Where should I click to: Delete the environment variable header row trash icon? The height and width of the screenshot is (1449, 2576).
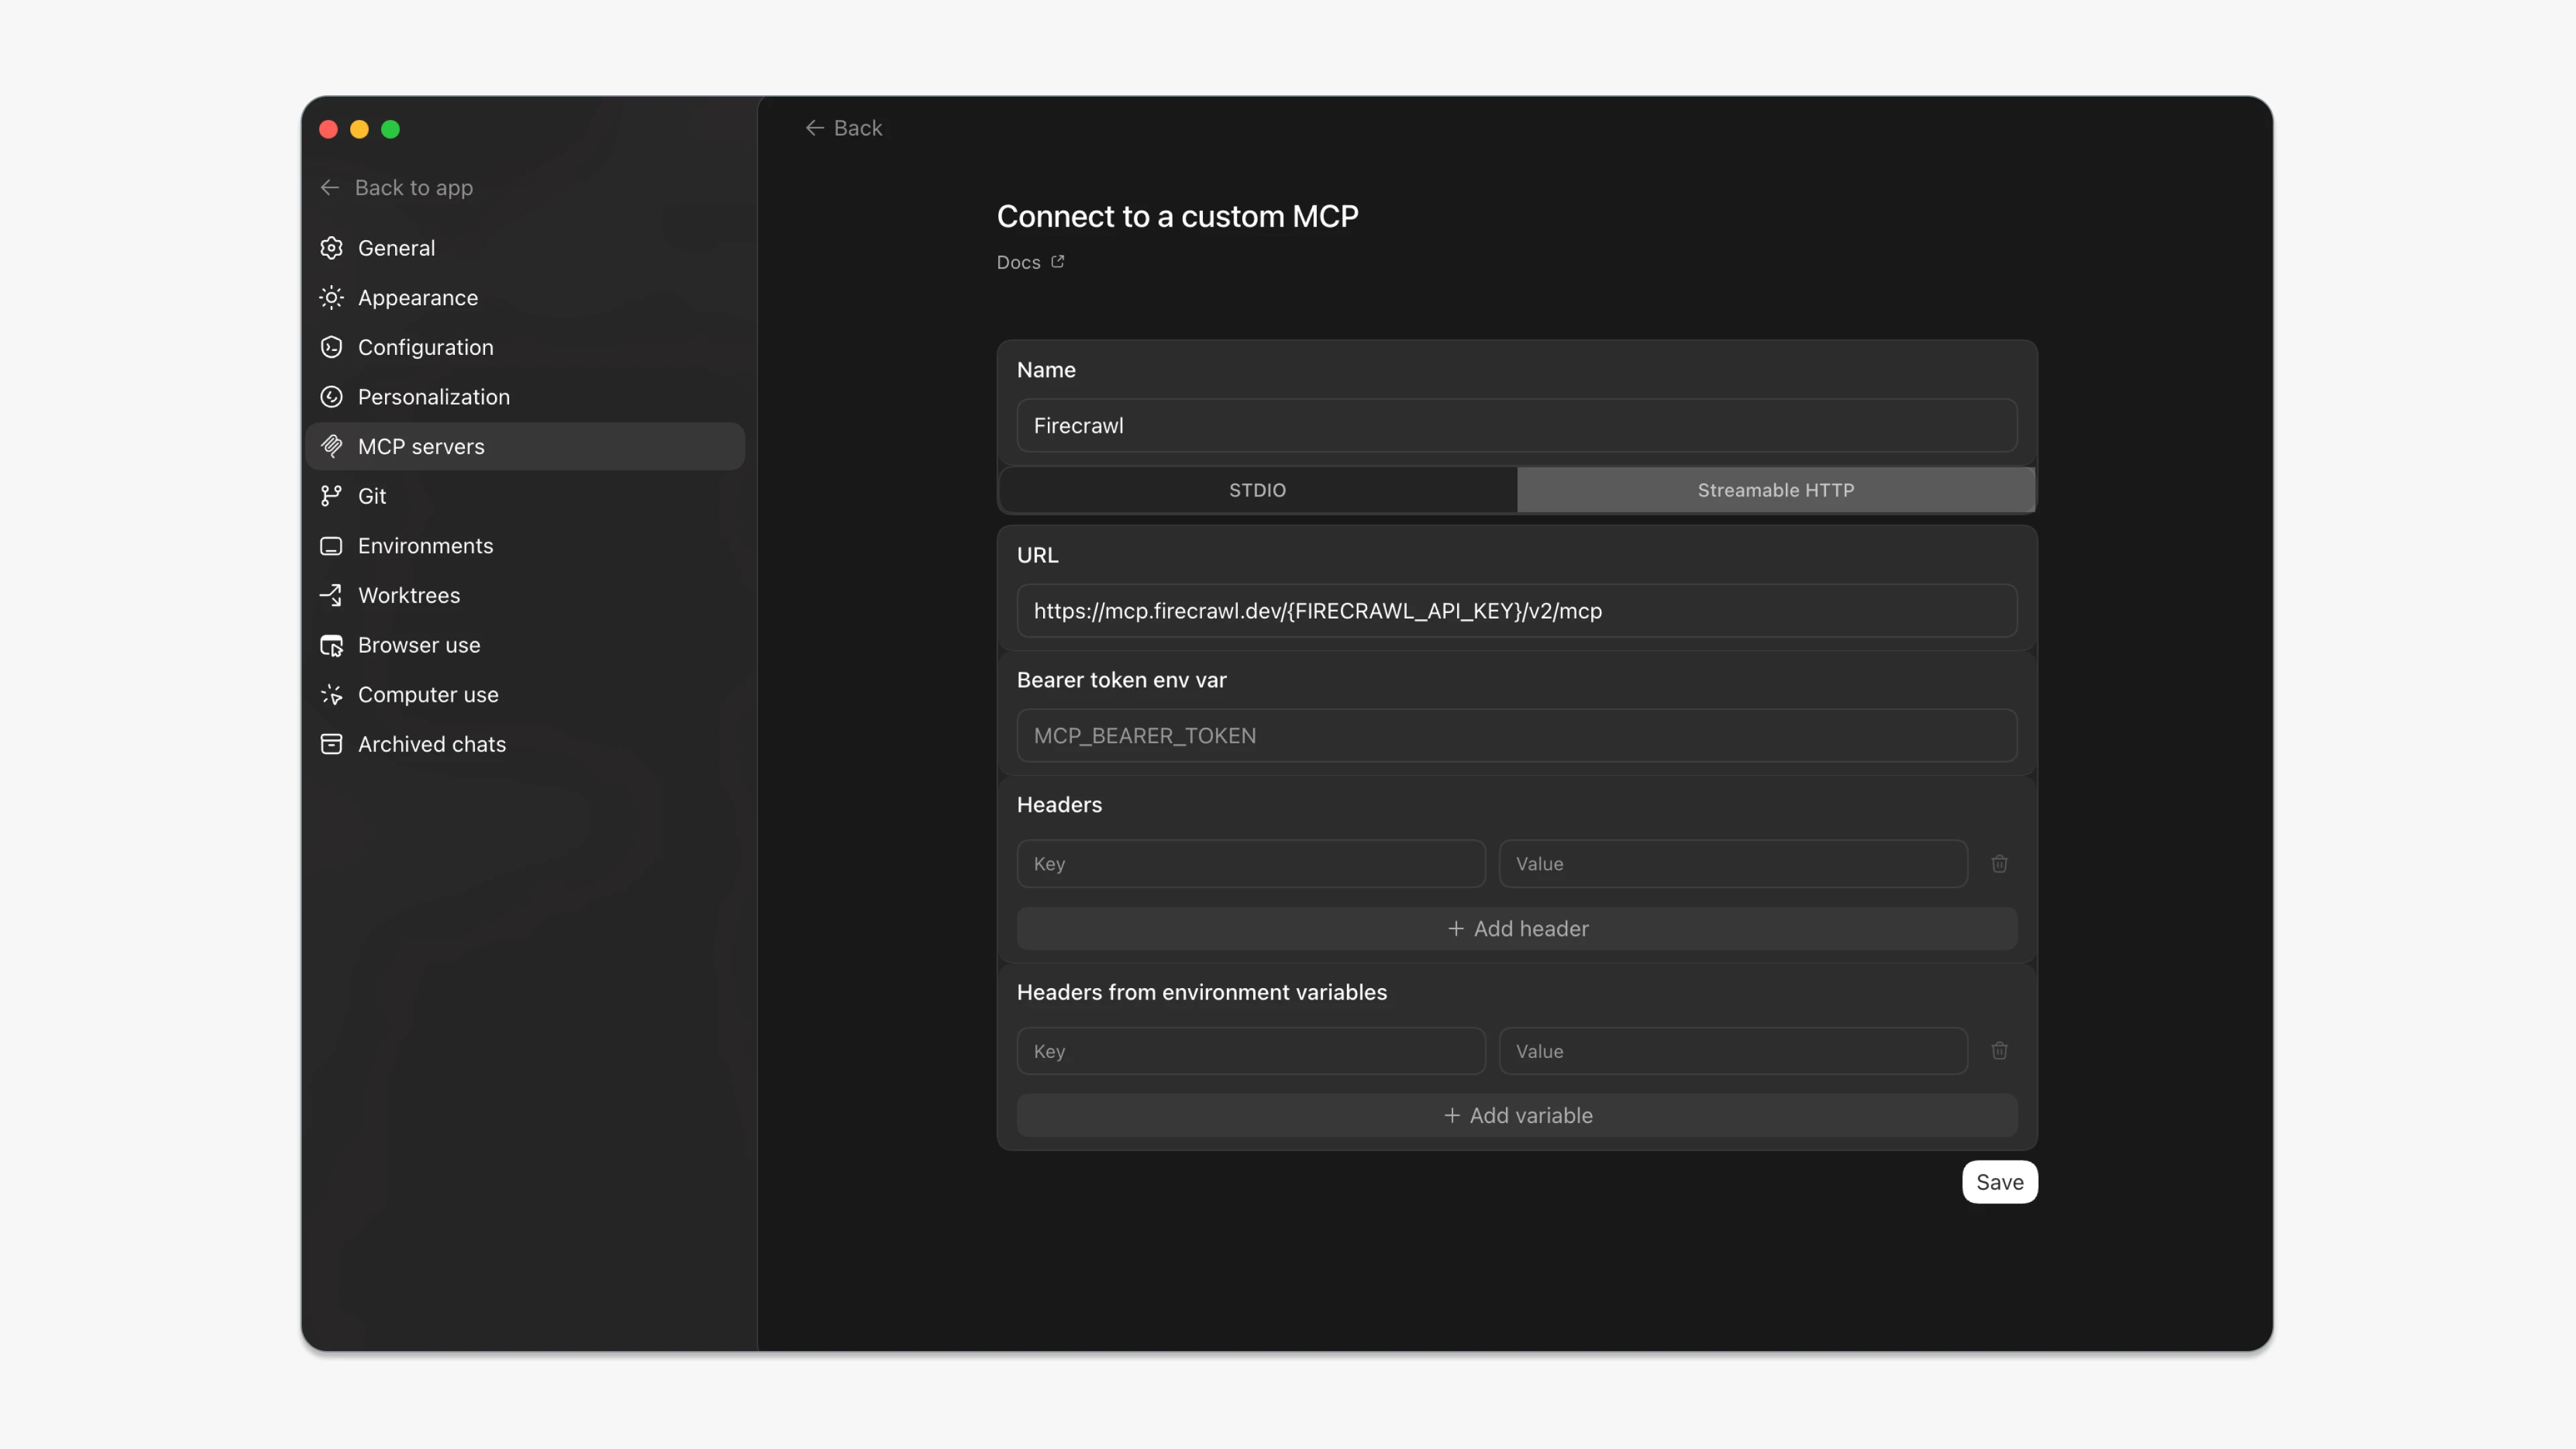pyautogui.click(x=1999, y=1051)
